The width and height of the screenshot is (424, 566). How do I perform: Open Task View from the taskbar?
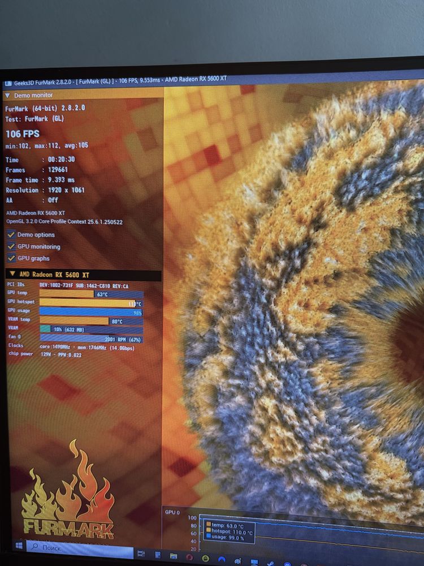[141, 553]
